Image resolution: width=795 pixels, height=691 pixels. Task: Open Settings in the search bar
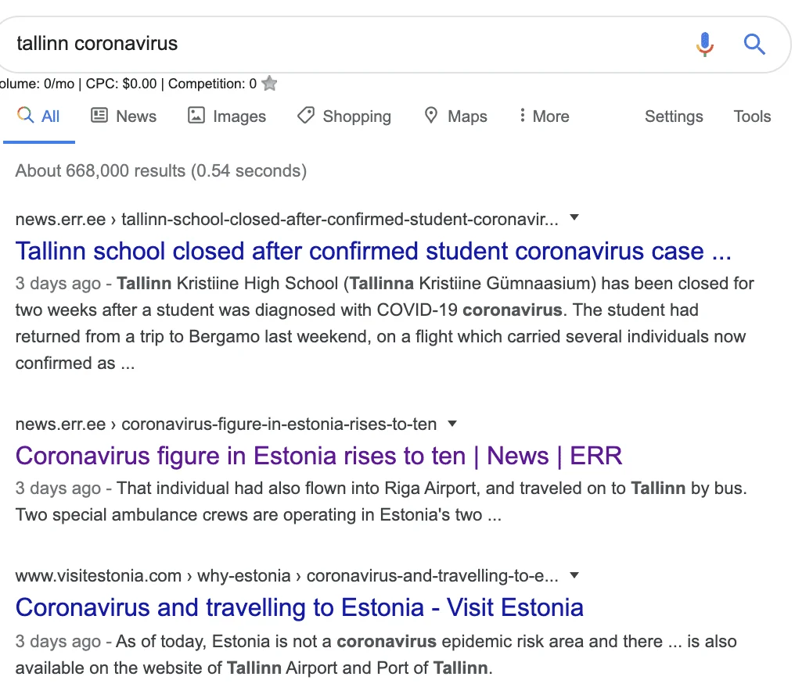tap(674, 116)
